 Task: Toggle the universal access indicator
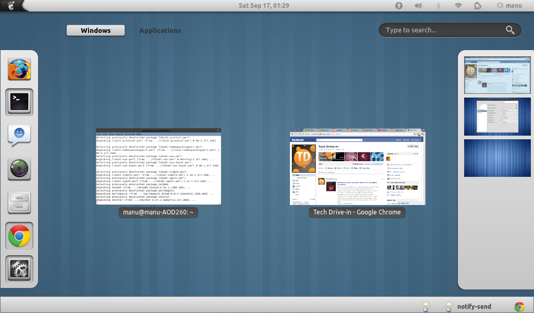[x=398, y=6]
